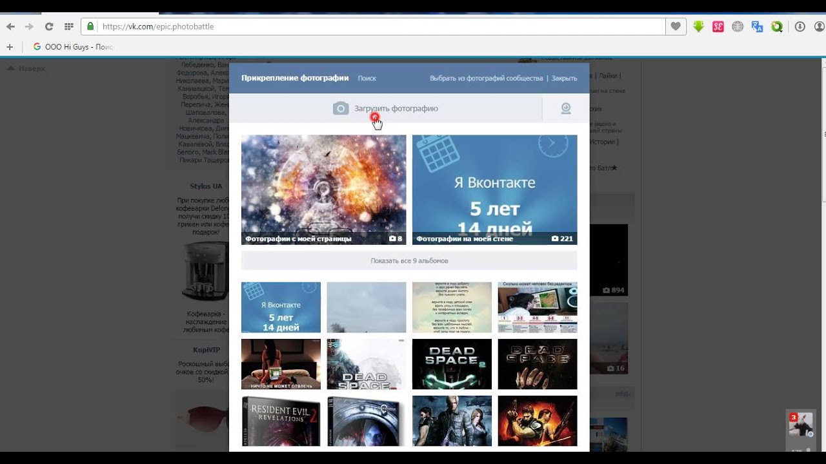The image size is (826, 464).
Task: Open the pink SE extension icon
Action: [718, 26]
